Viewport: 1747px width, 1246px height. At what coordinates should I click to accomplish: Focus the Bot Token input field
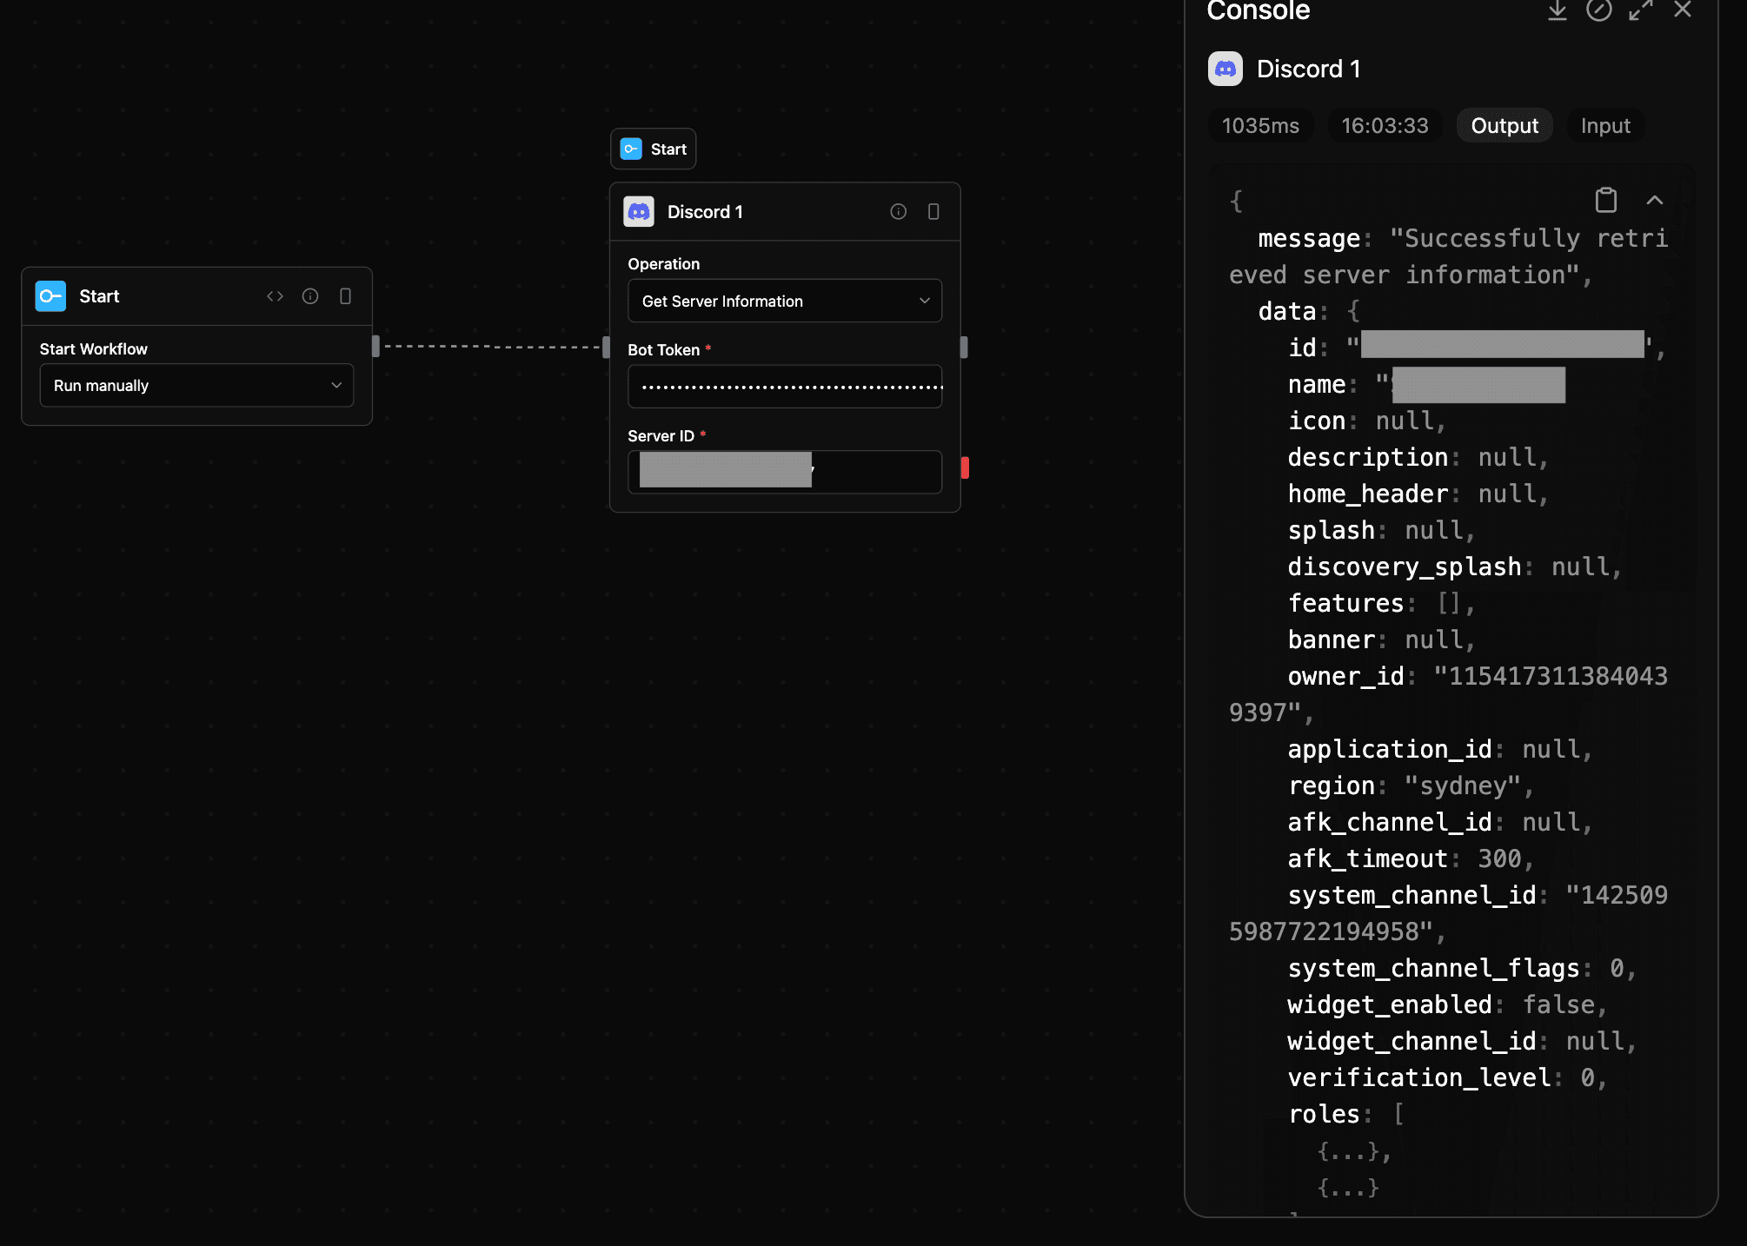click(x=783, y=386)
